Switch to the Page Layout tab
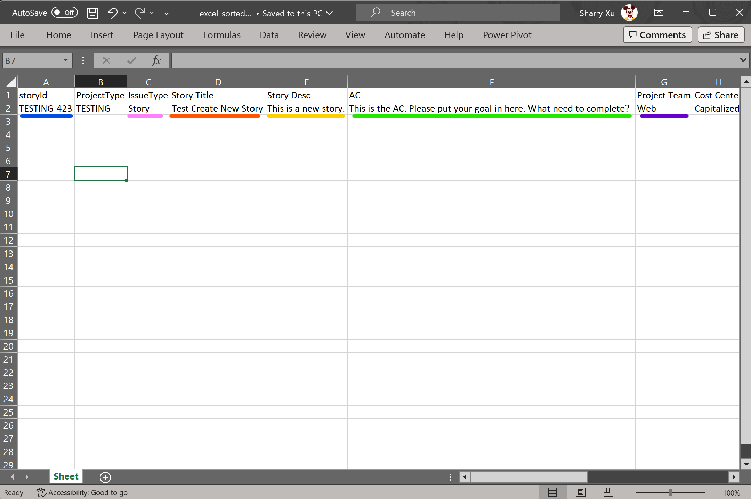 [x=158, y=35]
